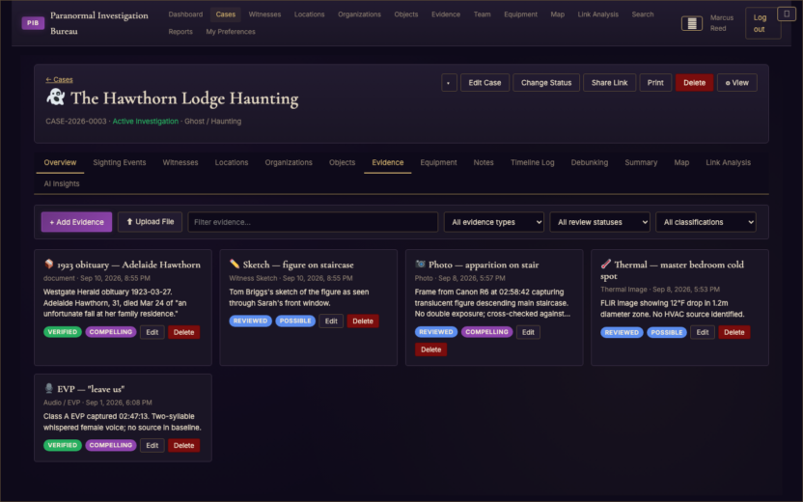
Task: Click the 'Active Investigation' status text
Action: click(146, 122)
